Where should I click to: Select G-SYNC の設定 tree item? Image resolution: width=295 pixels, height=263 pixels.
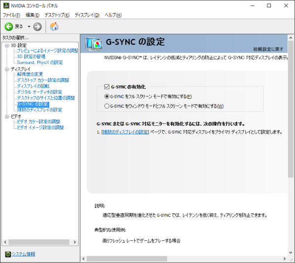(33, 104)
